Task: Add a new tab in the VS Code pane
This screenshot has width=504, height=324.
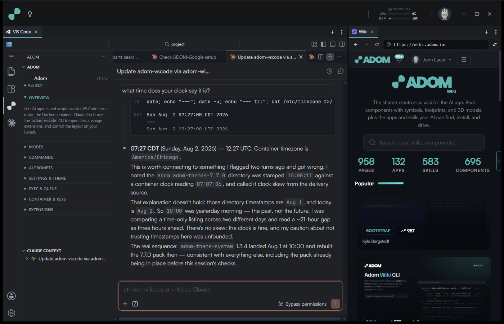Action: coord(332,32)
